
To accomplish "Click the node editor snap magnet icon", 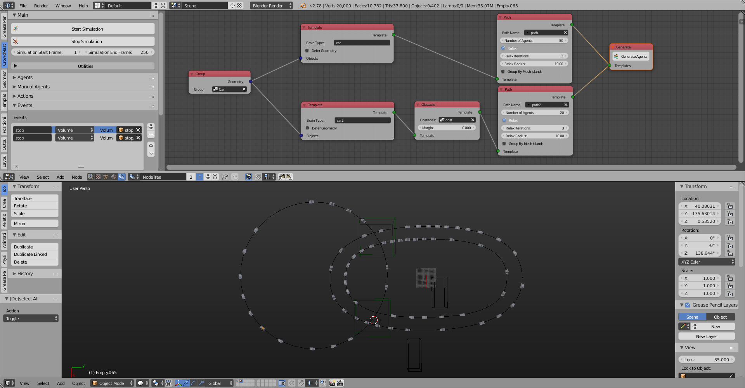I will 258,177.
